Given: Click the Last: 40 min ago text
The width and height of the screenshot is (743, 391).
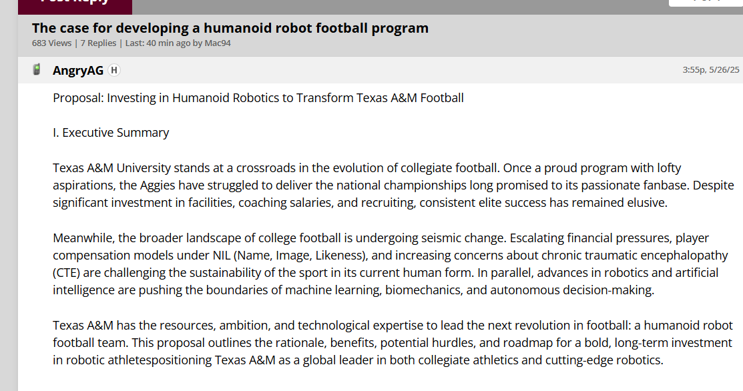Looking at the screenshot, I should click(158, 43).
